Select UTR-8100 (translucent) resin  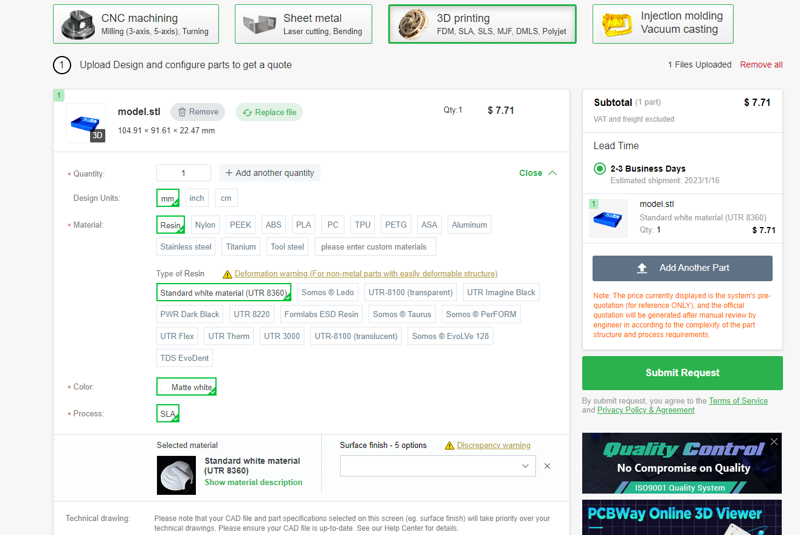coord(356,337)
